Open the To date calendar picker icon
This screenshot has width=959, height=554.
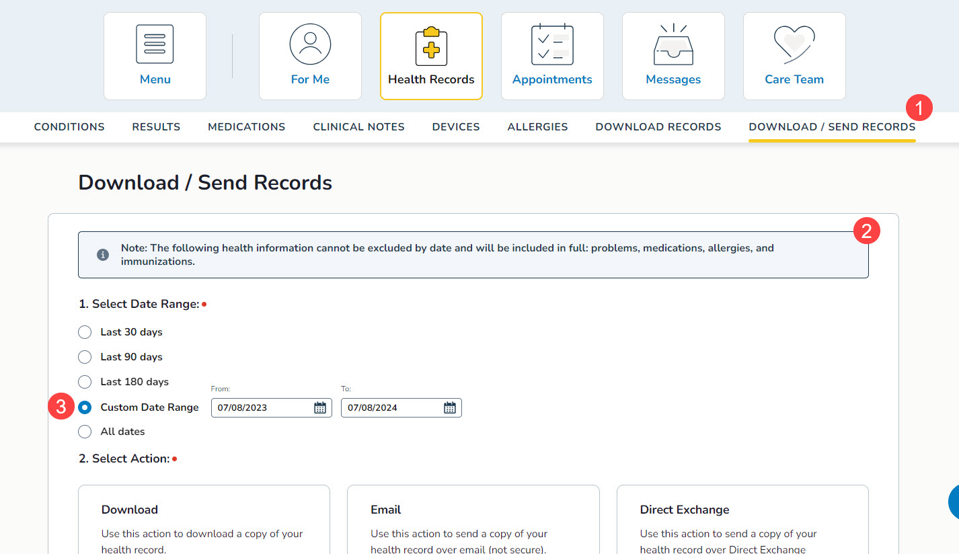coord(450,407)
